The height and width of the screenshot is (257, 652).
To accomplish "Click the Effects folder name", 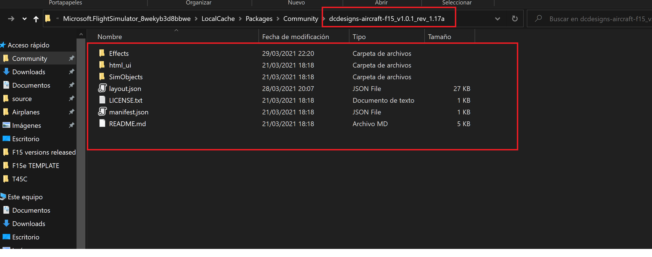I will [119, 53].
